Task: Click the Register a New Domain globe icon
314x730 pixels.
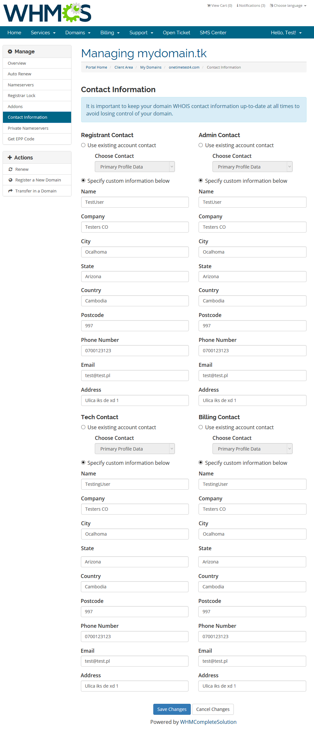Action: click(10, 180)
